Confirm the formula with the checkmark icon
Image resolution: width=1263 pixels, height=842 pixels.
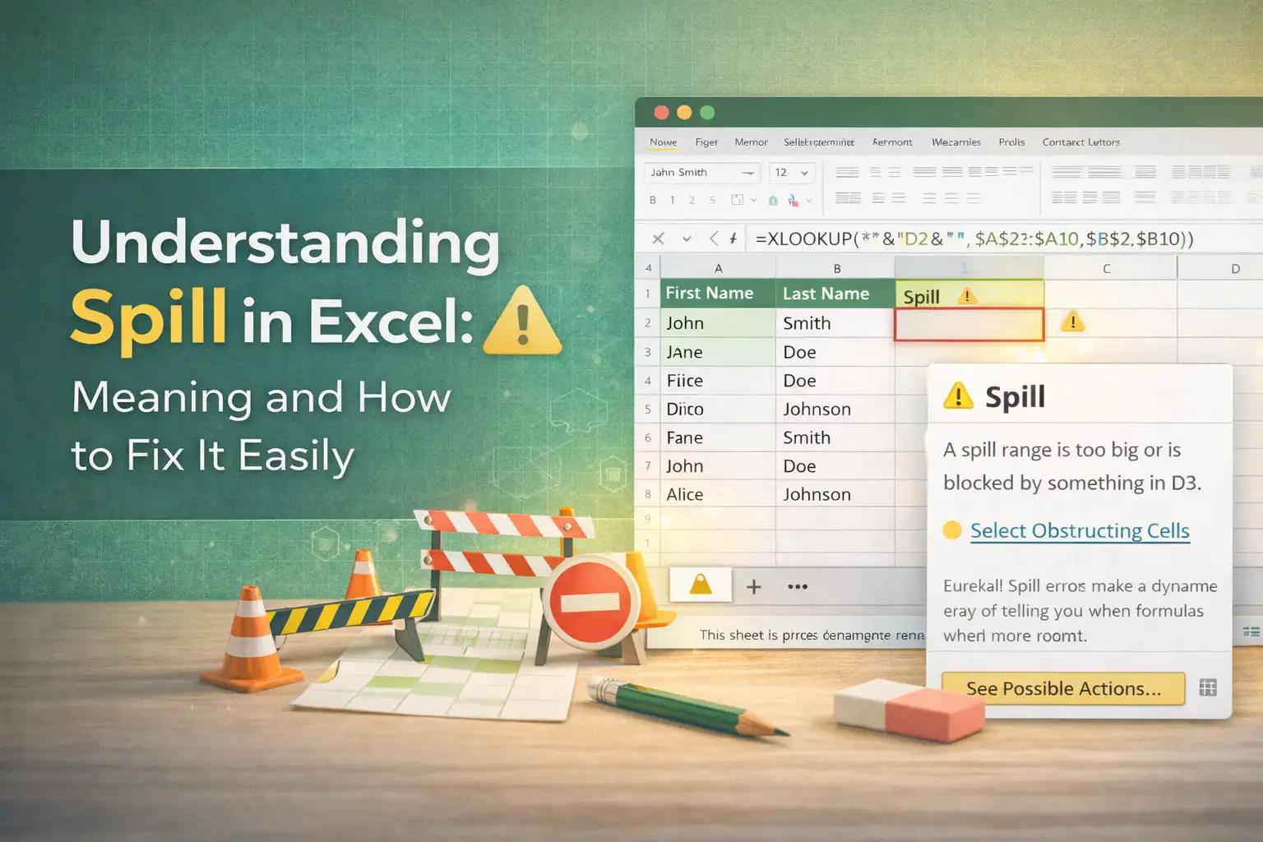(688, 238)
